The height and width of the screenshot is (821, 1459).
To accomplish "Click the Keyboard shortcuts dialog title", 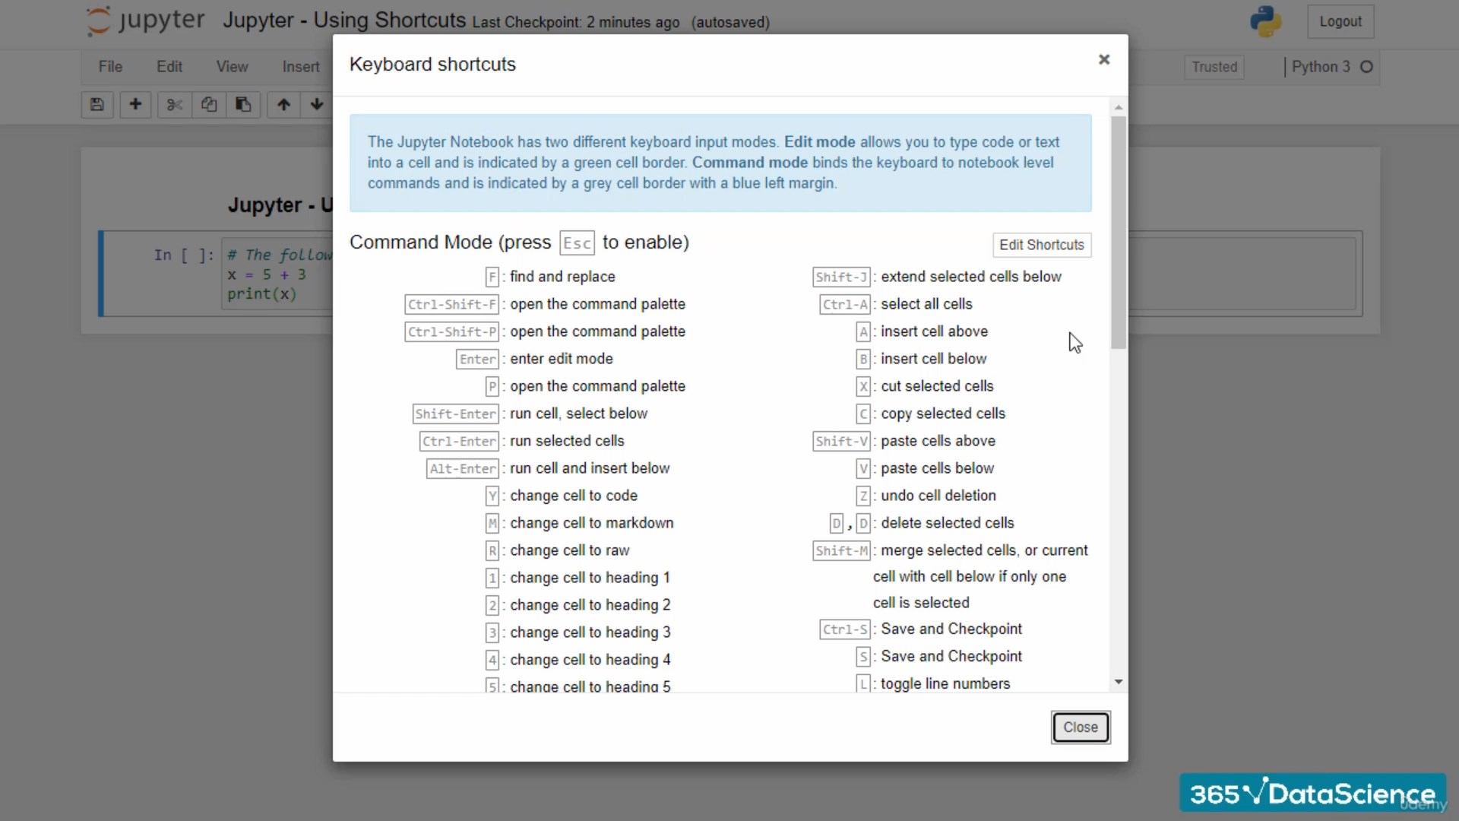I will (432, 65).
